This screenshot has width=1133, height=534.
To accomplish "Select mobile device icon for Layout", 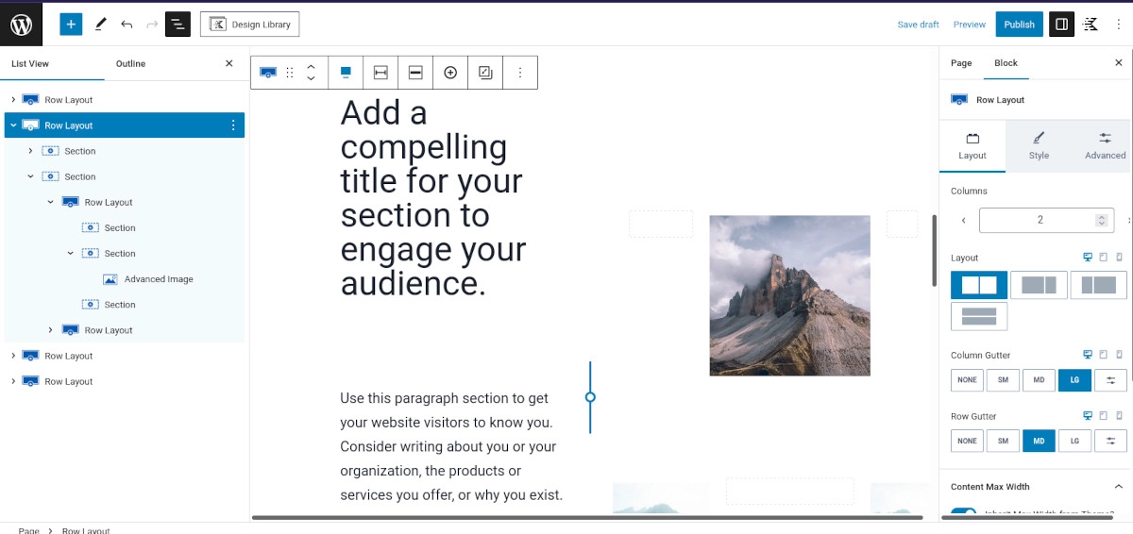I will [x=1120, y=258].
